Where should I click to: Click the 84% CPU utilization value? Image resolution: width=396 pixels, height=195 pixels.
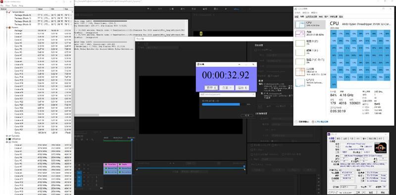(x=333, y=95)
